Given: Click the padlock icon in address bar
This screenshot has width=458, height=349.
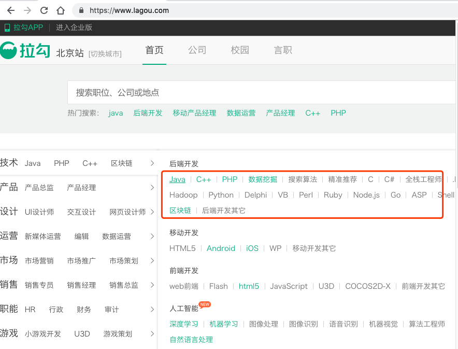Looking at the screenshot, I should coord(81,10).
